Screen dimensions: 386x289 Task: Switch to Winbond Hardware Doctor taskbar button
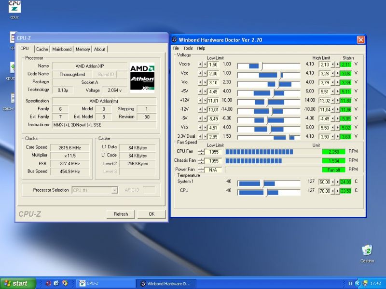pyautogui.click(x=166, y=283)
